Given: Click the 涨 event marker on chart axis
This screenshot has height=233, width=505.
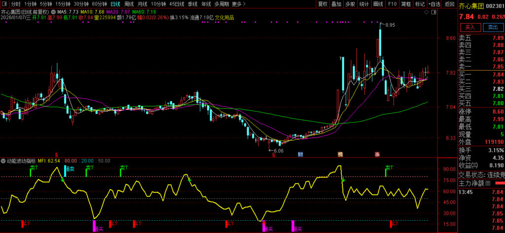Looking at the screenshot, I should pos(377,155).
